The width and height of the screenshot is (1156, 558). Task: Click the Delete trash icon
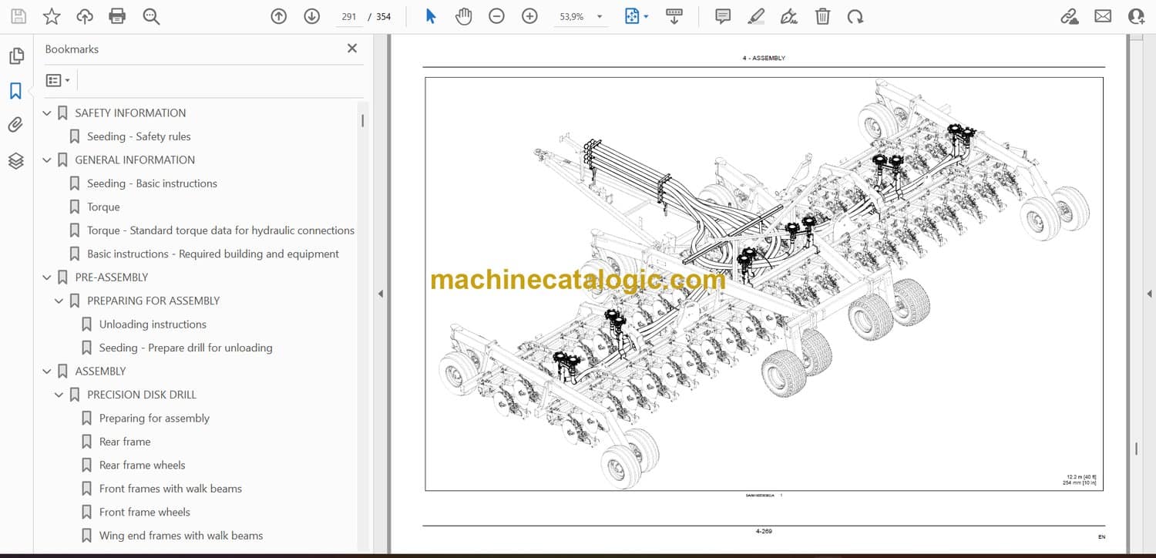822,16
